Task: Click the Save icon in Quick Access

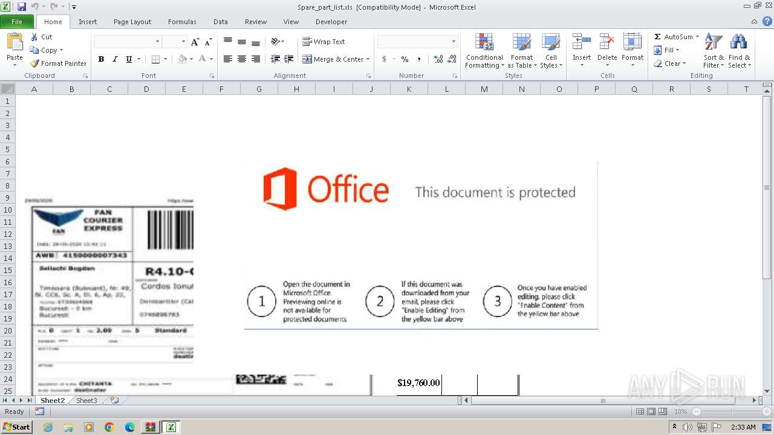Action: (x=22, y=7)
